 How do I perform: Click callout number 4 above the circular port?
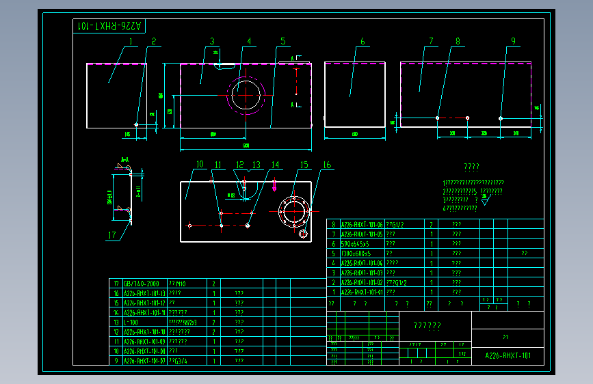pyautogui.click(x=249, y=41)
